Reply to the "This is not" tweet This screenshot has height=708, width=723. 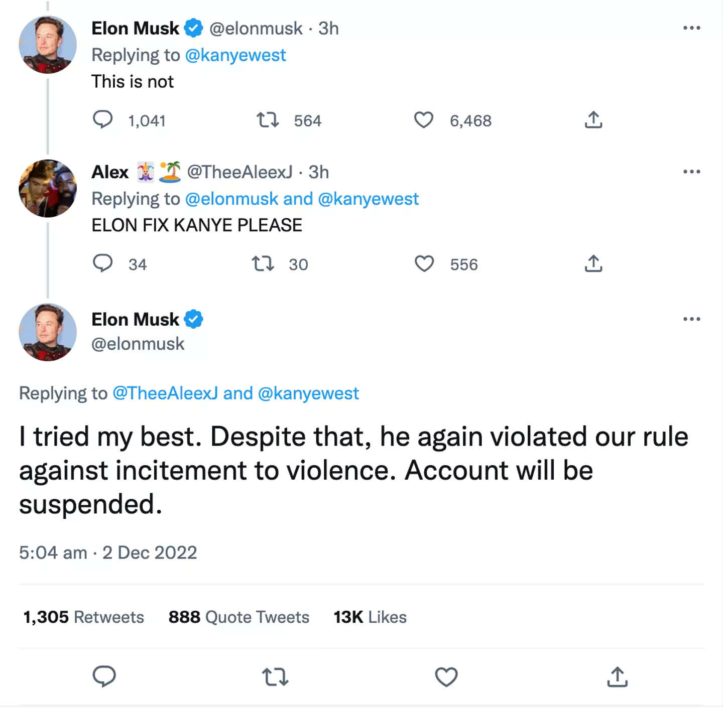pyautogui.click(x=103, y=120)
